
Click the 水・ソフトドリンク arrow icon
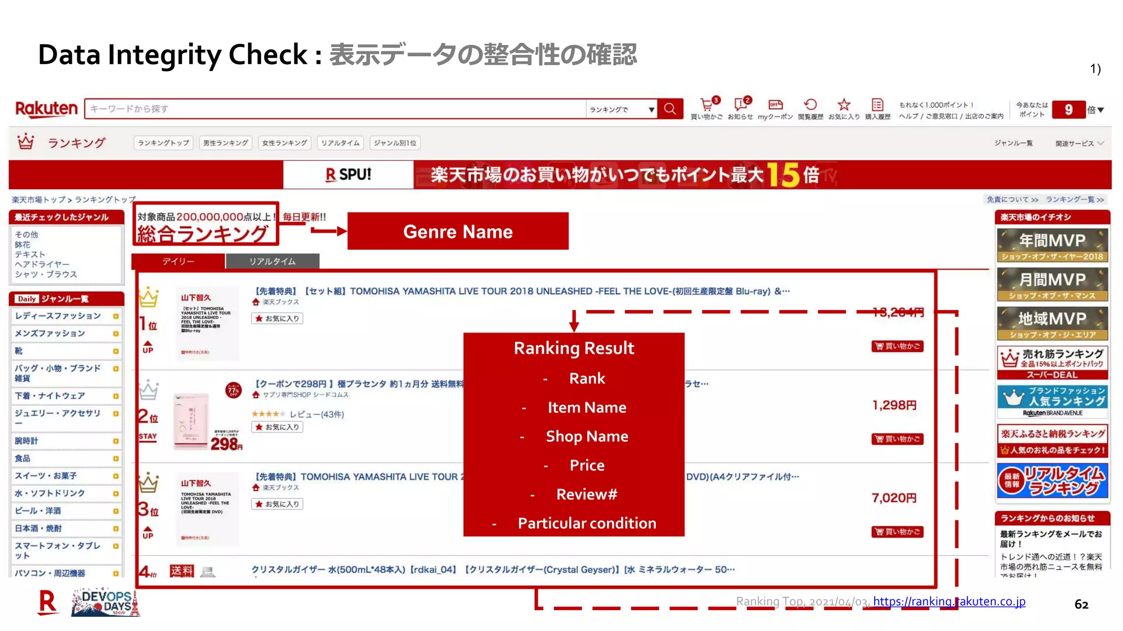point(116,494)
